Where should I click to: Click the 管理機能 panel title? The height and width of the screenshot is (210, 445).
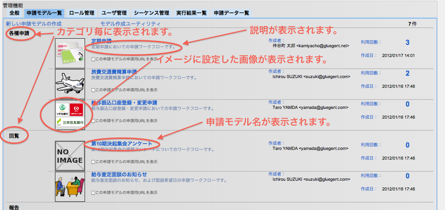(x=13, y=5)
